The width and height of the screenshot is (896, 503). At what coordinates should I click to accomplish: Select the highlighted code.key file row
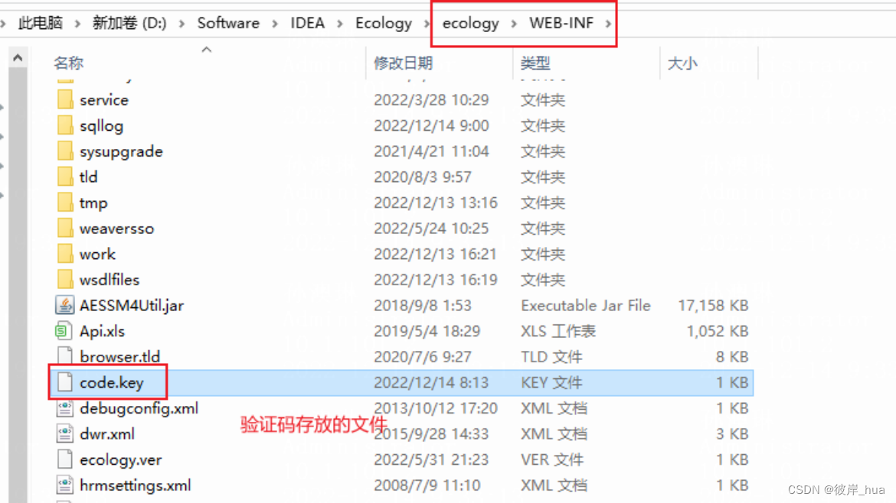click(x=111, y=382)
